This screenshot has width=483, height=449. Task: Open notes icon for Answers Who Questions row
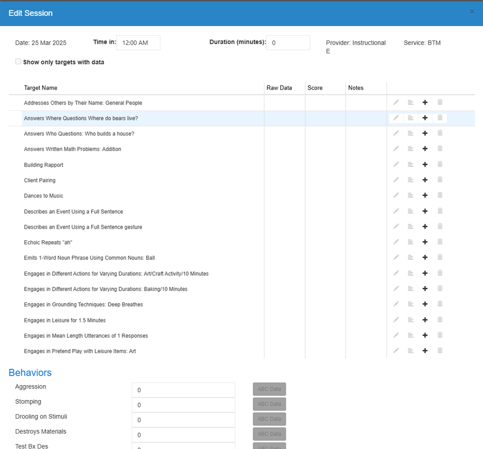tap(411, 133)
